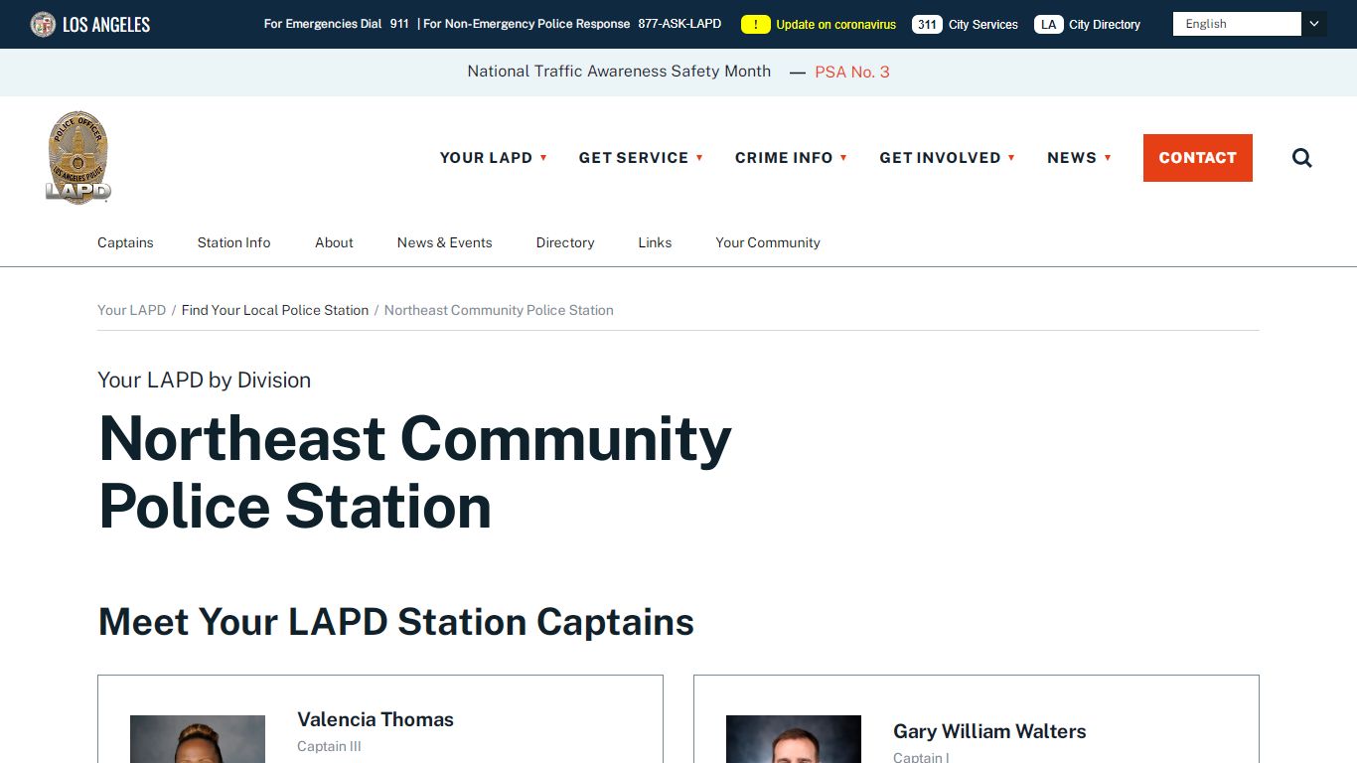Open the search magnifier icon
This screenshot has height=763, width=1357.
1302,158
